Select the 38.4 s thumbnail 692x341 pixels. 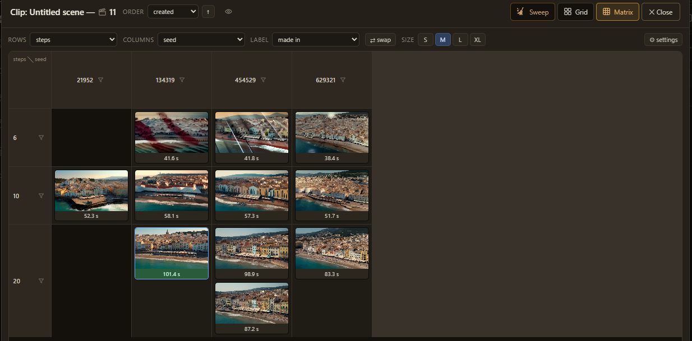(x=332, y=137)
